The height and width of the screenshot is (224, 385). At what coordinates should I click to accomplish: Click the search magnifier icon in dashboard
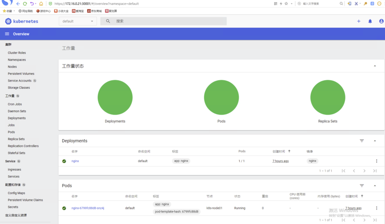(108, 21)
